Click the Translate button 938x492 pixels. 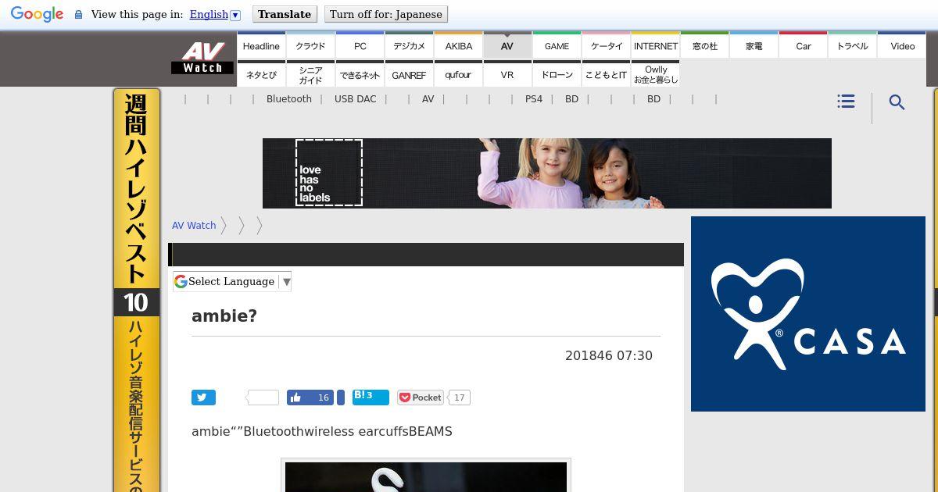[285, 14]
